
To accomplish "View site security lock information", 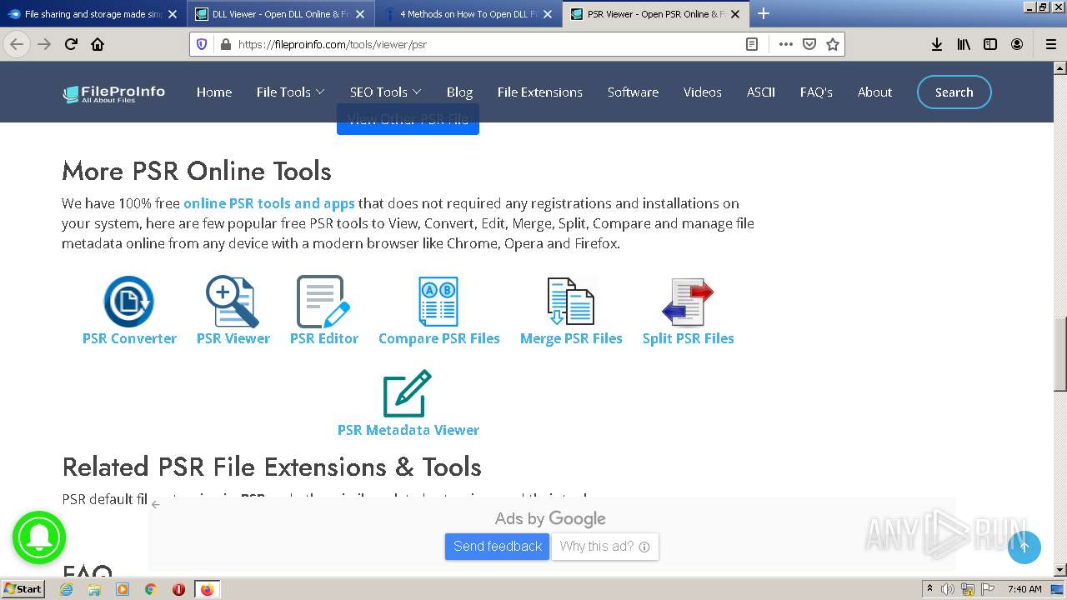I will [225, 44].
